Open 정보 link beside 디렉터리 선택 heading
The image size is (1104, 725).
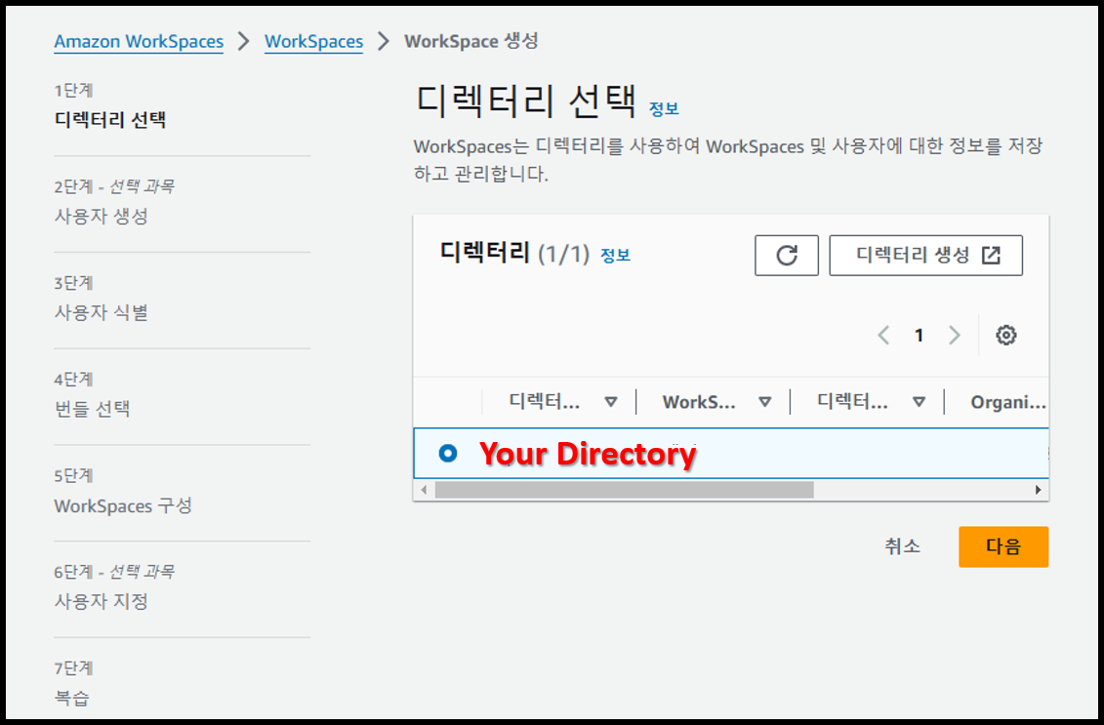[x=664, y=109]
